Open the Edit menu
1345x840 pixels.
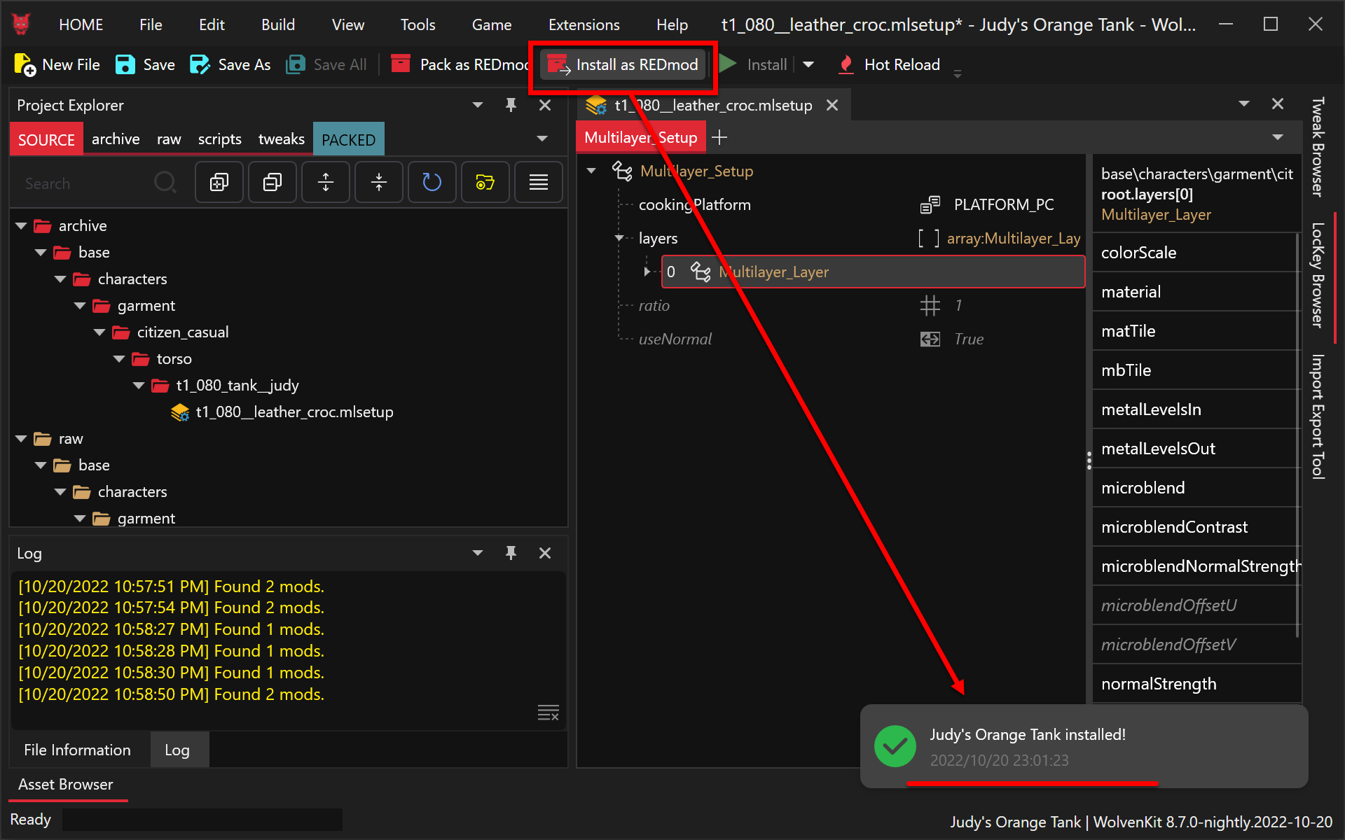click(x=212, y=24)
